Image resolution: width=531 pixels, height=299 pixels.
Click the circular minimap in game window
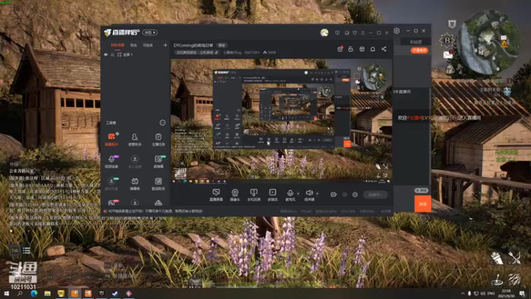point(489,42)
